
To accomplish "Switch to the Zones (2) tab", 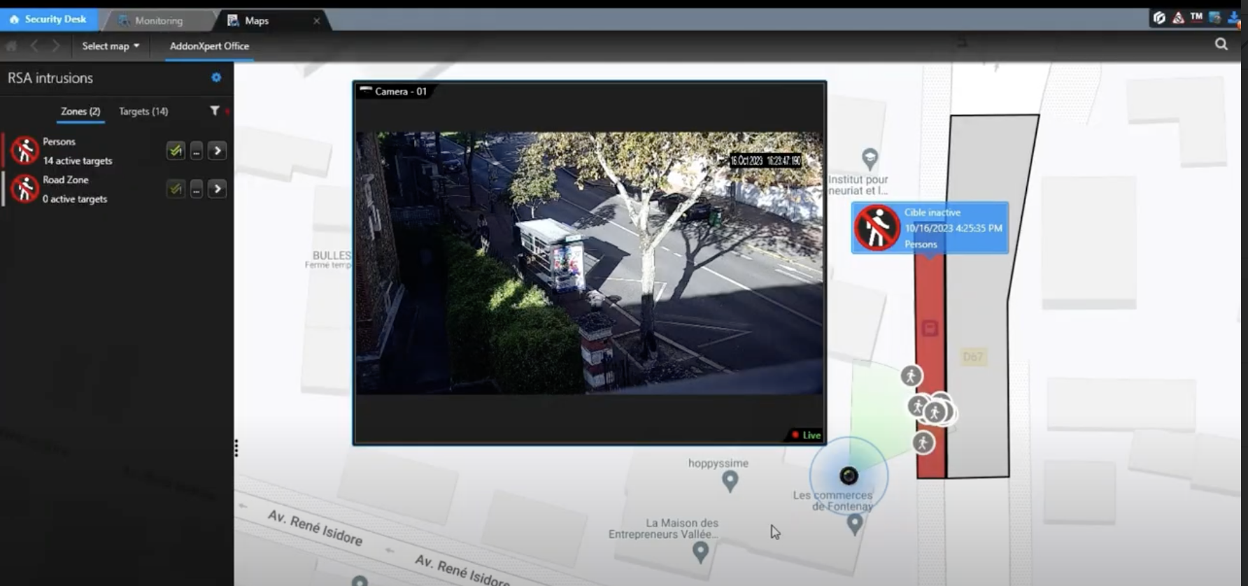I will (x=80, y=111).
